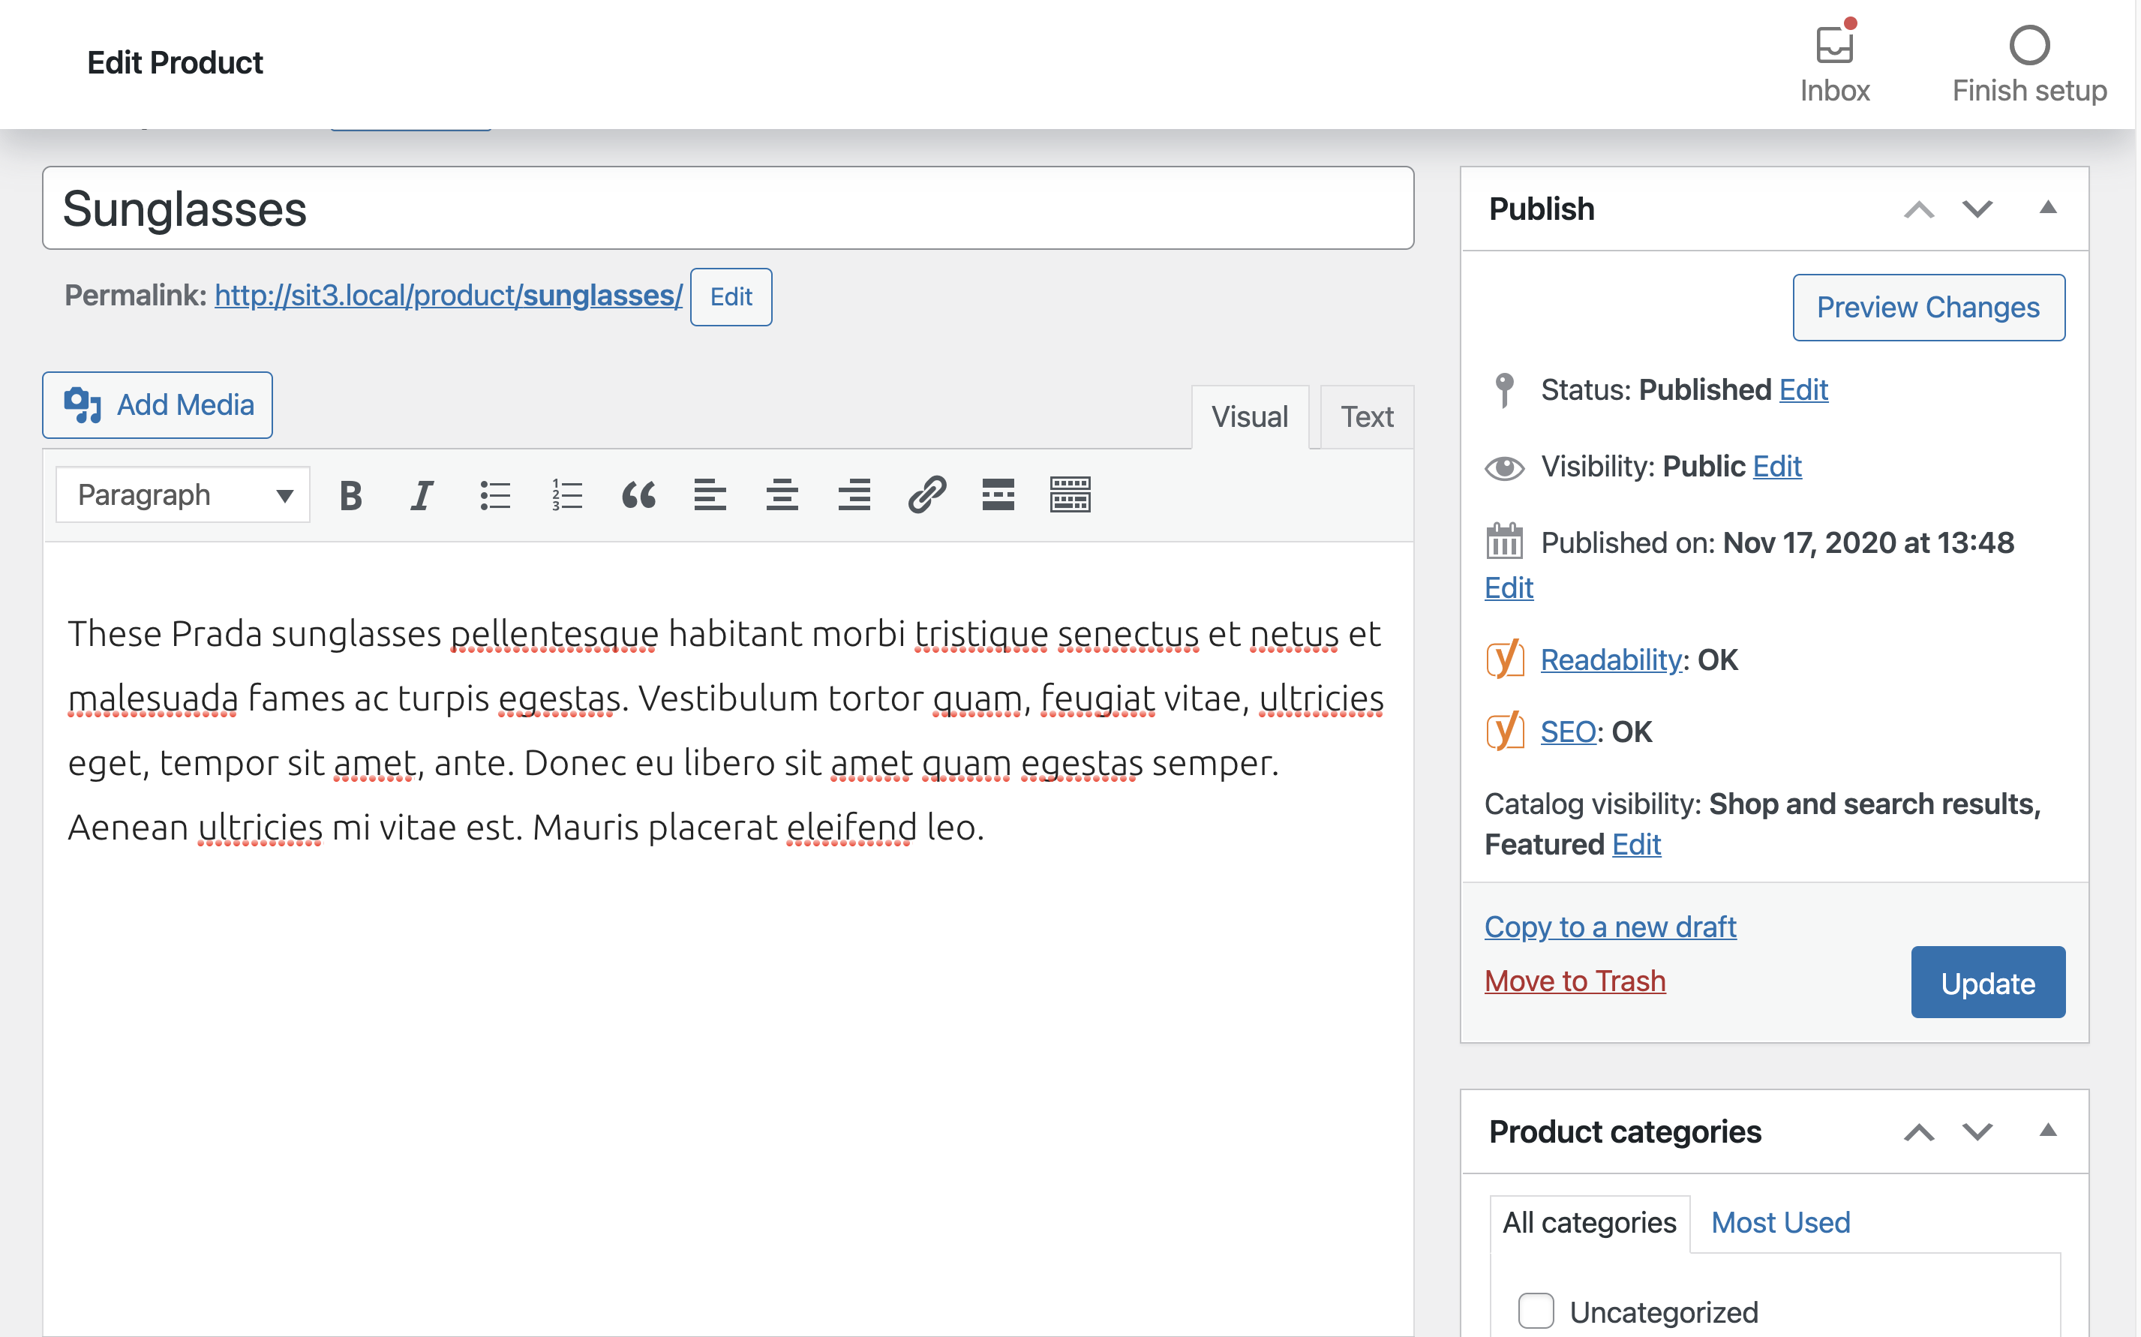Apply blockquote formatting
The image size is (2141, 1337).
point(639,495)
